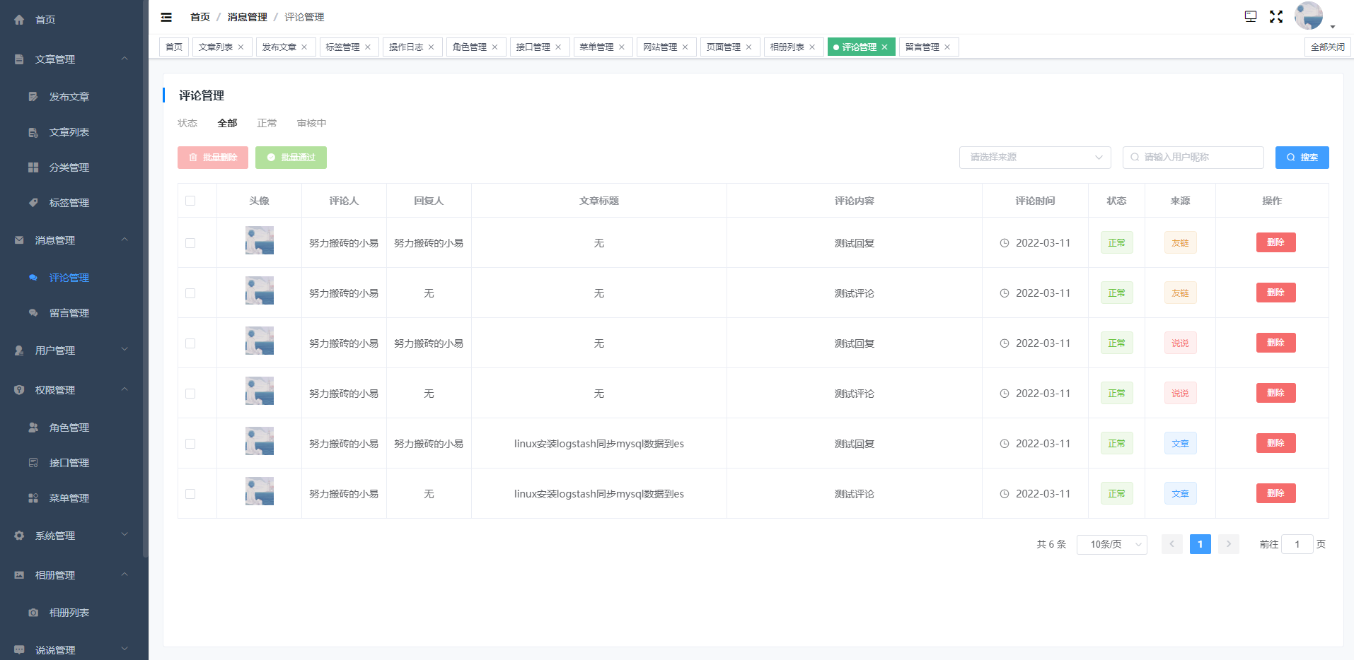Close the 相册列表 tab using its X
Image resolution: width=1354 pixels, height=660 pixels.
(812, 47)
